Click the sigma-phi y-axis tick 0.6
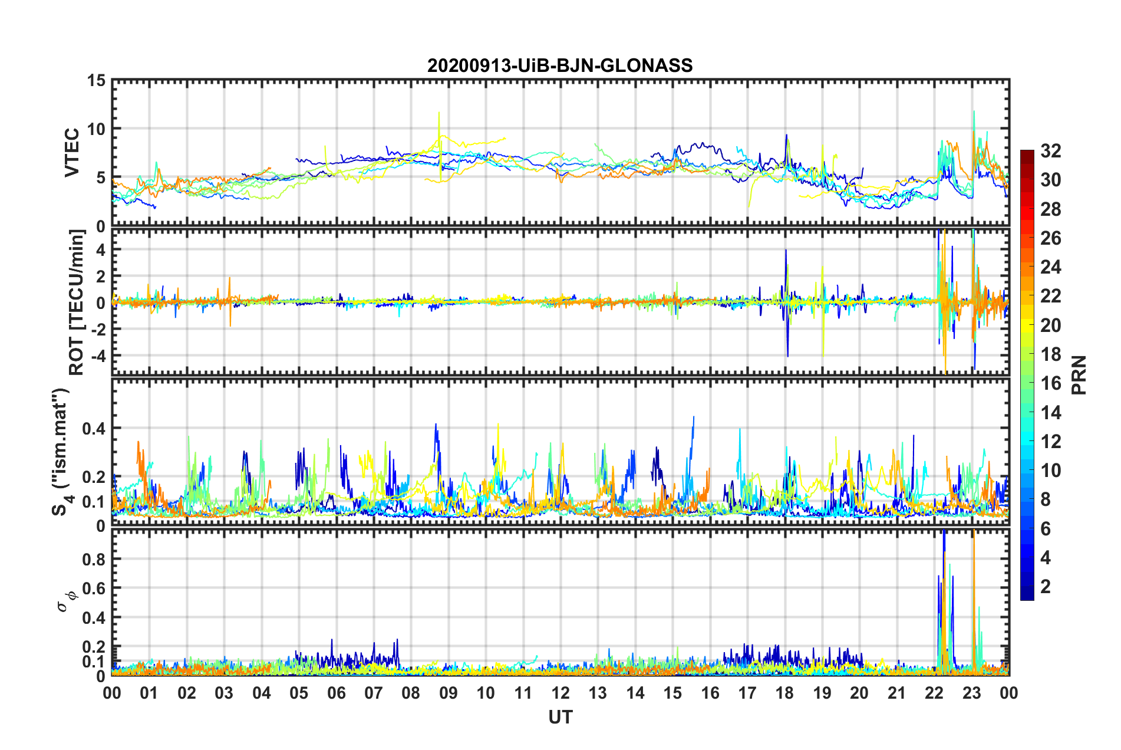The width and height of the screenshot is (1121, 750). (94, 588)
